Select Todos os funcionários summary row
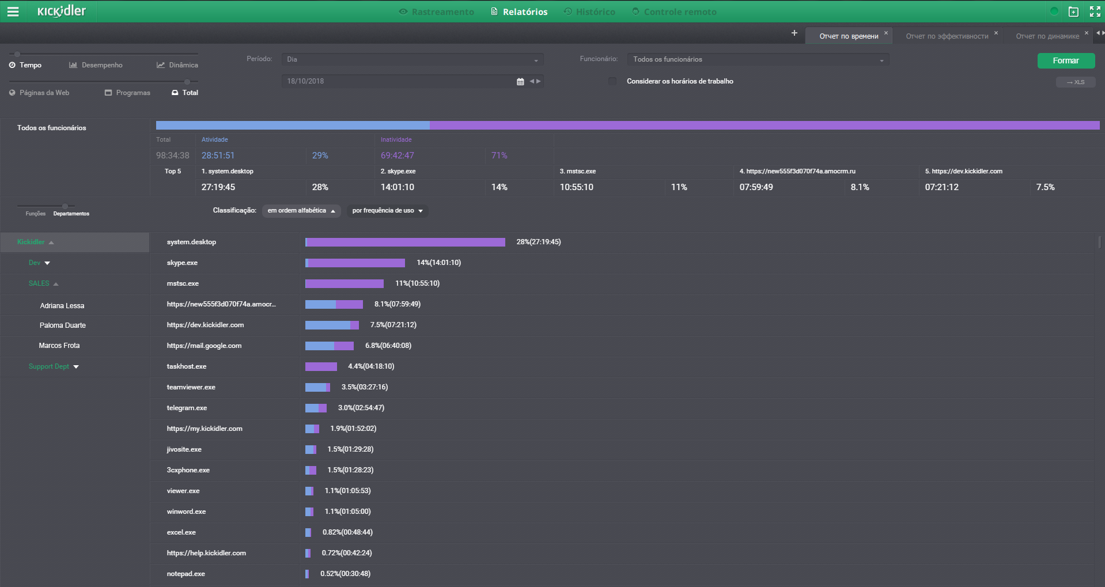The width and height of the screenshot is (1105, 587). (x=52, y=128)
